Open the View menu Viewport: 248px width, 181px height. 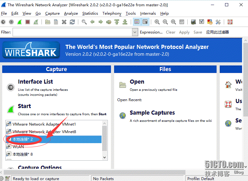point(27,13)
